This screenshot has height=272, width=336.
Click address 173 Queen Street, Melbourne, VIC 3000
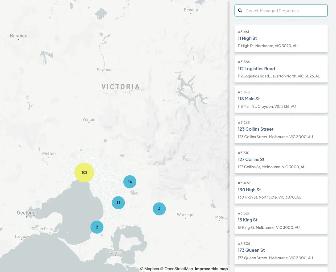(x=275, y=258)
